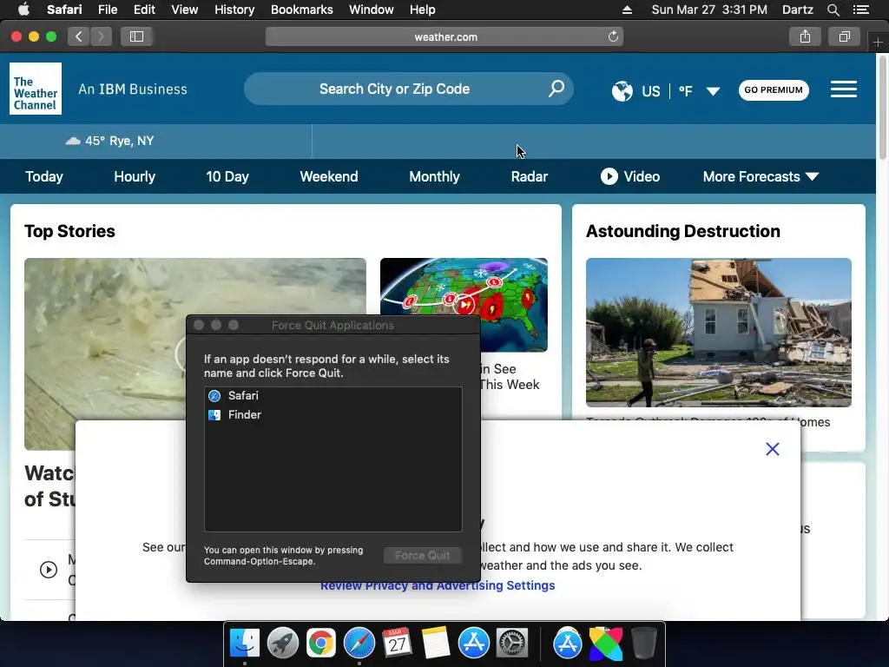The width and height of the screenshot is (889, 667).
Task: Open the File menu
Action: (107, 10)
